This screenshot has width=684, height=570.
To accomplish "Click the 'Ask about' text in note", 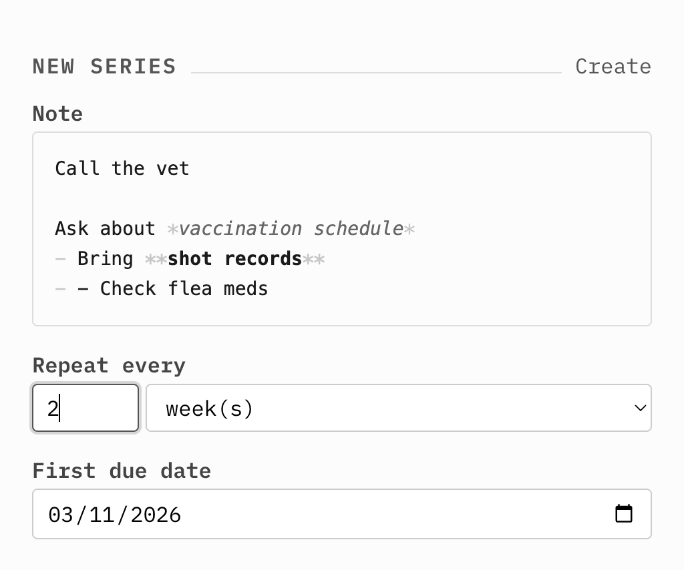I will pos(105,228).
